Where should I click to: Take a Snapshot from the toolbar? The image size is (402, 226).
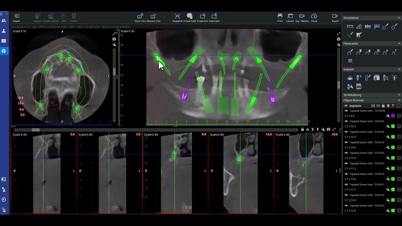coord(177,16)
